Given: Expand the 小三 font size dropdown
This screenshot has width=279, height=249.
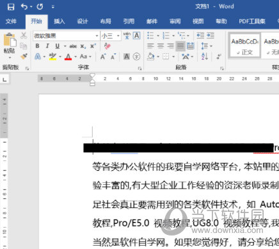Looking at the screenshot, I should (x=118, y=36).
